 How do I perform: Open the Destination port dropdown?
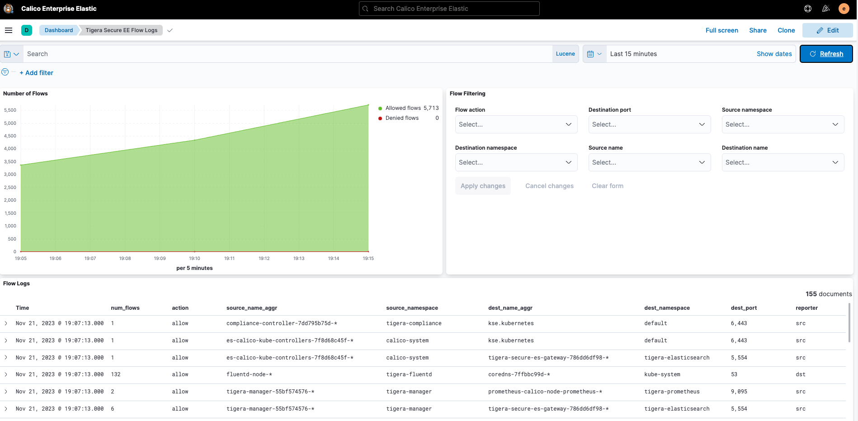pos(650,124)
